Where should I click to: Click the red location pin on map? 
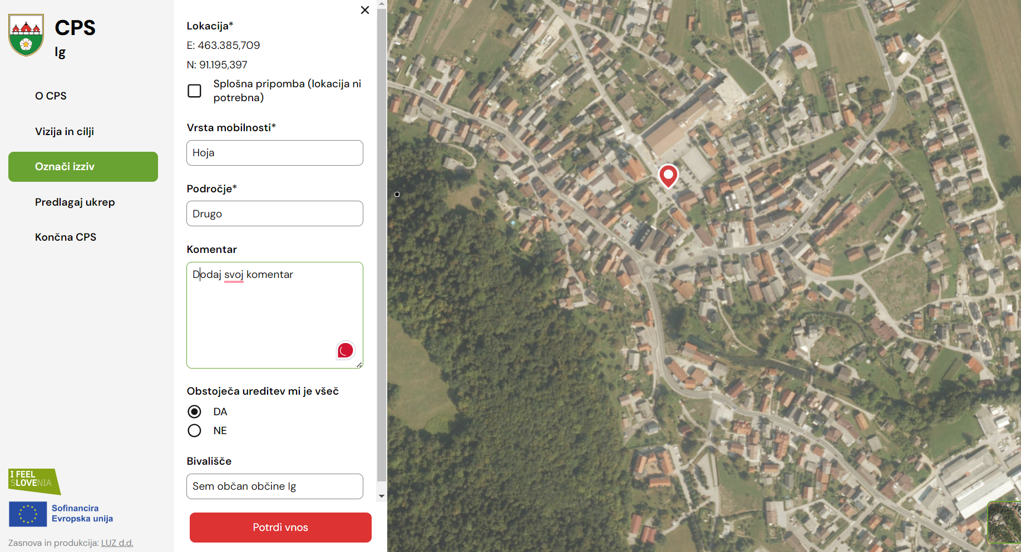tap(668, 175)
